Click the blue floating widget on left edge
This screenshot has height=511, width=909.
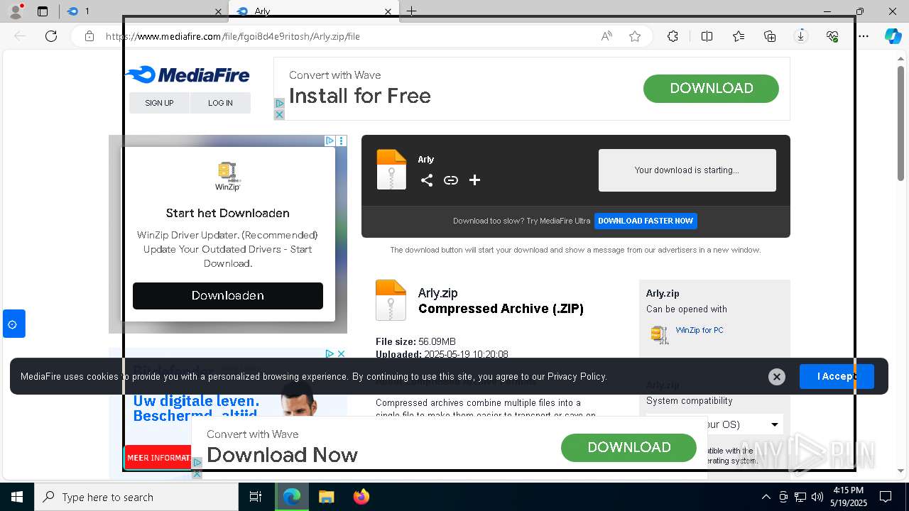click(13, 324)
